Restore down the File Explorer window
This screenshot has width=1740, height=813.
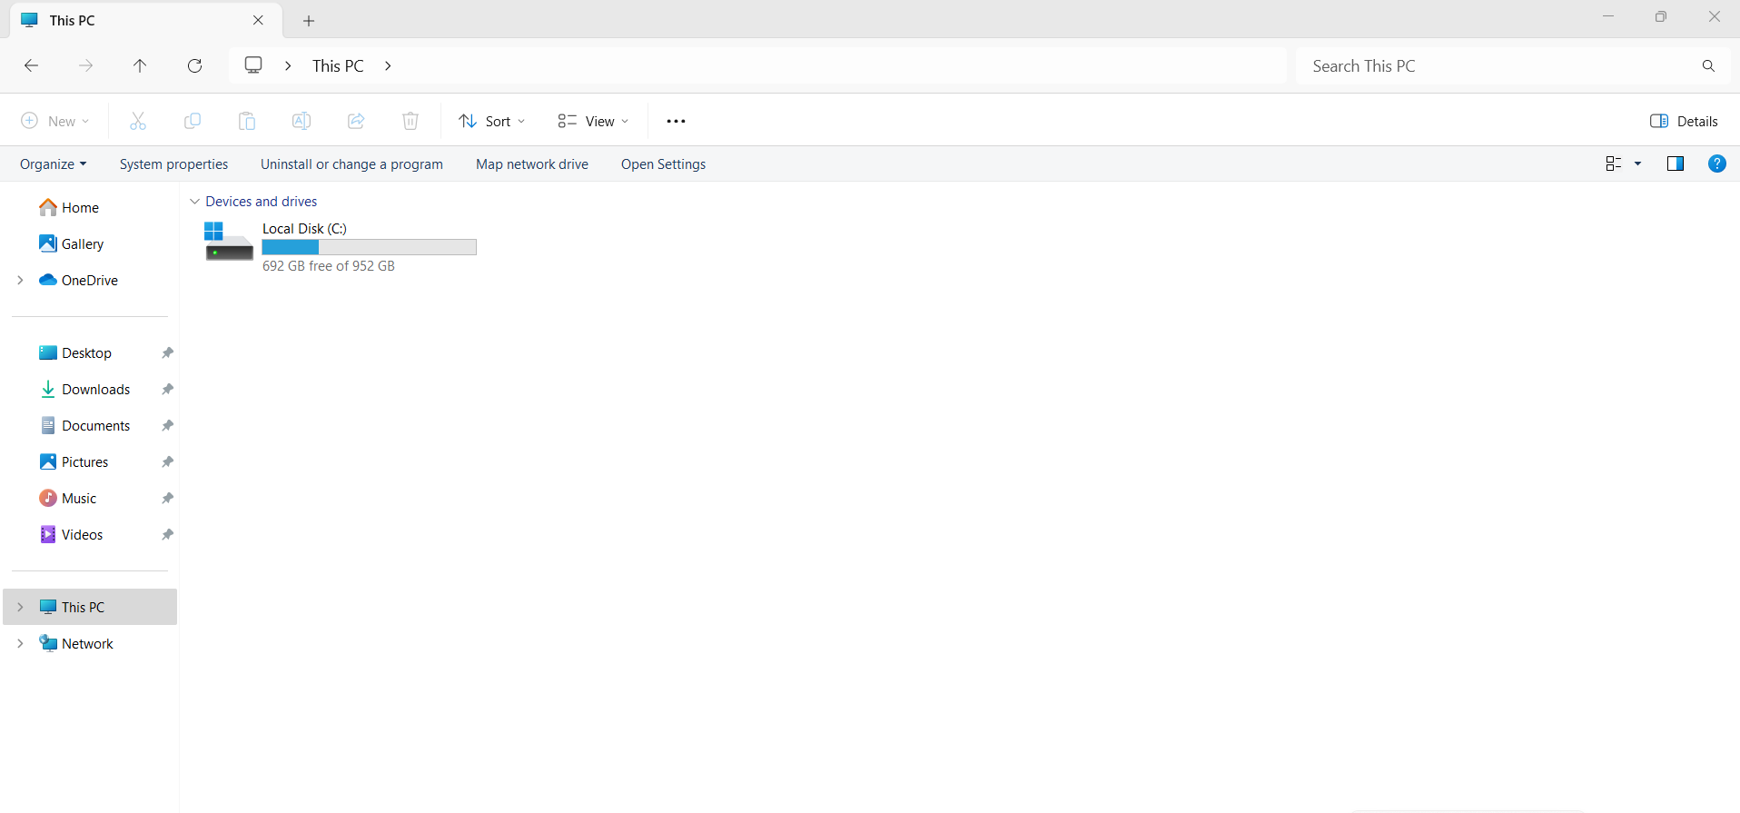point(1661,16)
